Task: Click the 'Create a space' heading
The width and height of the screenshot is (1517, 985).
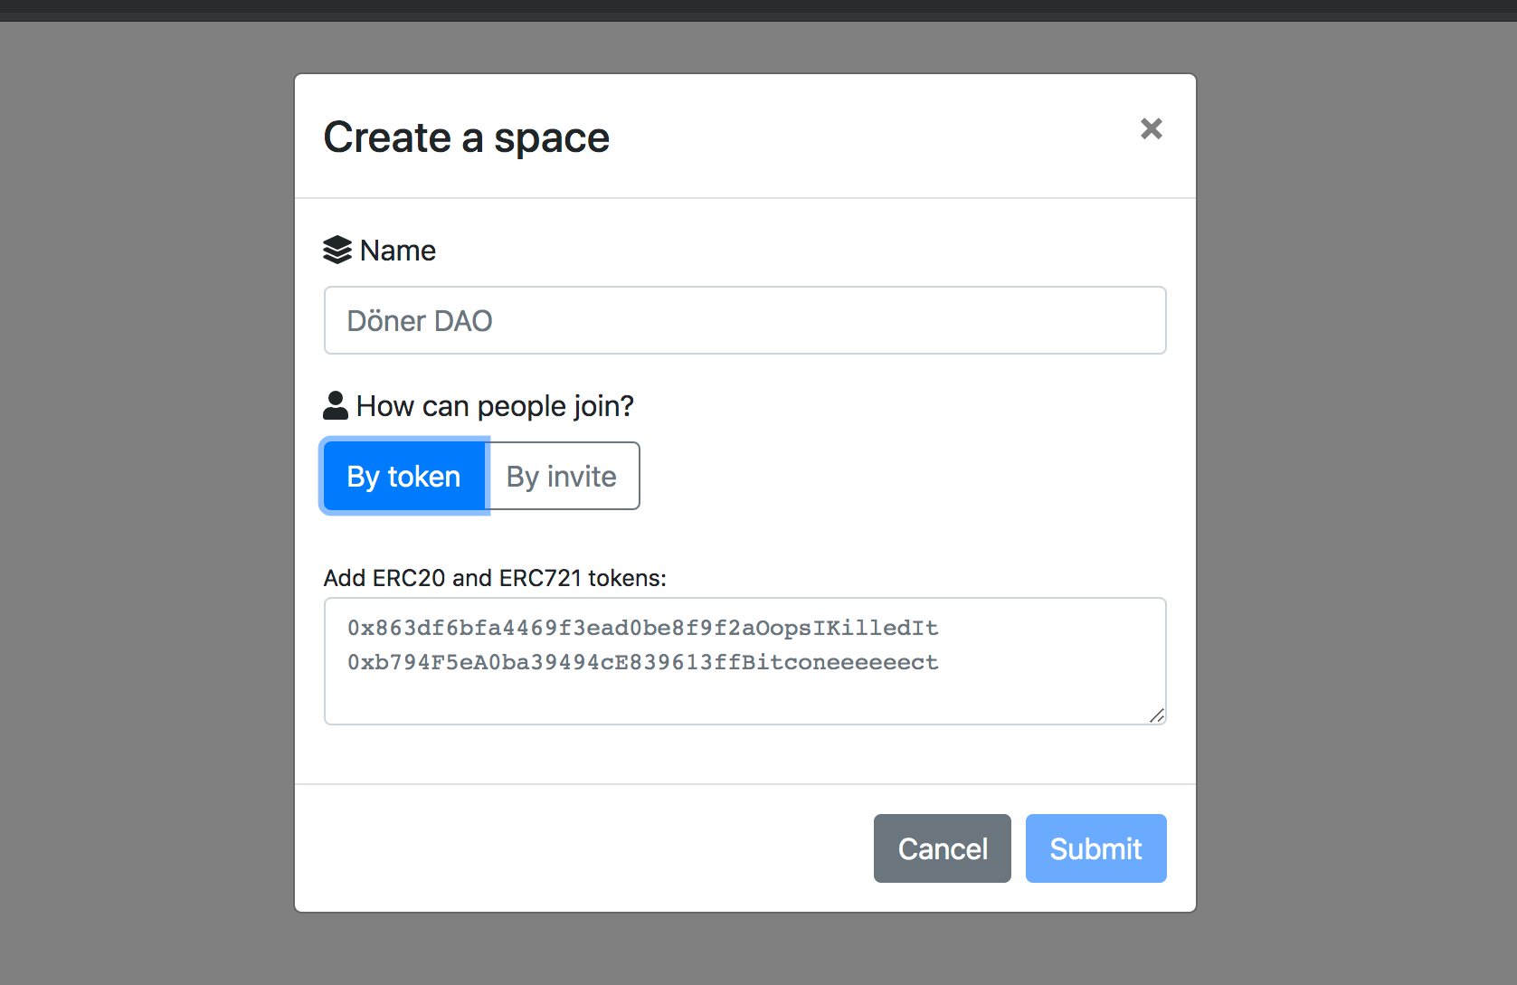Action: pyautogui.click(x=467, y=137)
